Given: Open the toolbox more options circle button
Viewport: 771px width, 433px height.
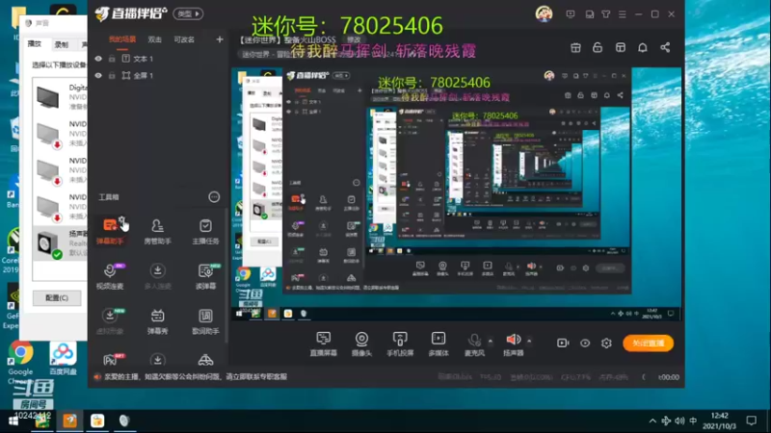Looking at the screenshot, I should [214, 197].
